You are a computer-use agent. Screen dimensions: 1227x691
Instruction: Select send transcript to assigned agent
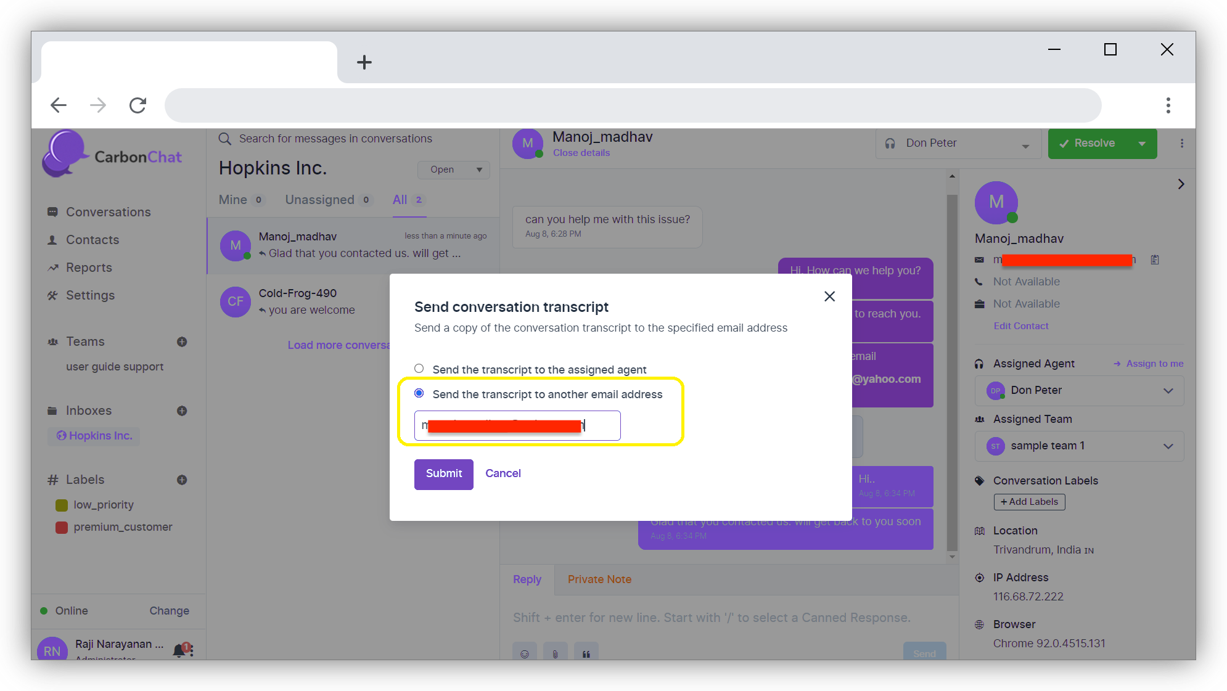coord(419,369)
